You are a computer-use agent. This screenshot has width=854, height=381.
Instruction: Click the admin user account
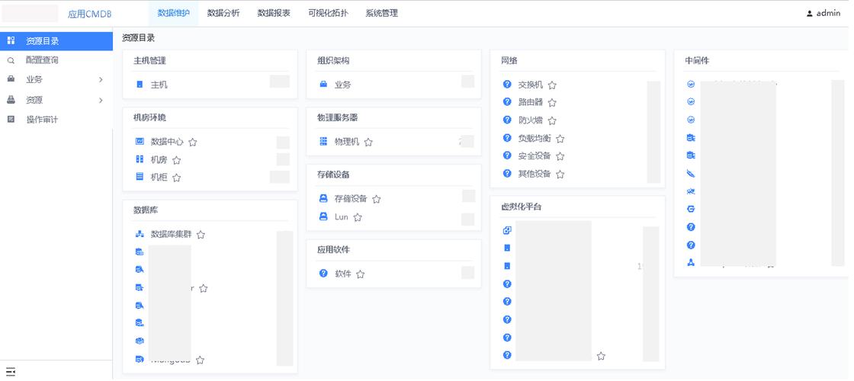coord(823,14)
